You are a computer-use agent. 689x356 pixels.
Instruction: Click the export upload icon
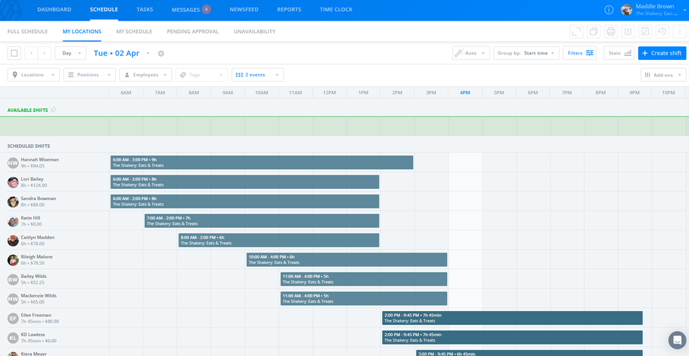click(x=628, y=32)
